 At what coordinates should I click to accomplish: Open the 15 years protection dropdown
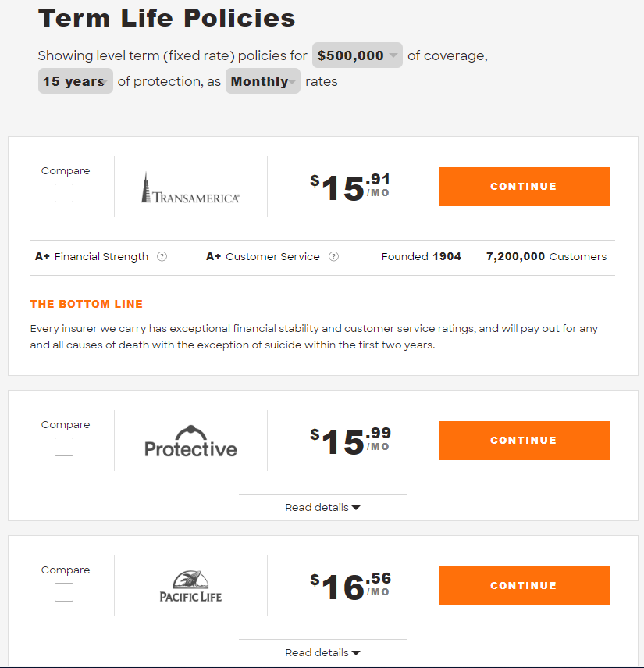[x=76, y=81]
